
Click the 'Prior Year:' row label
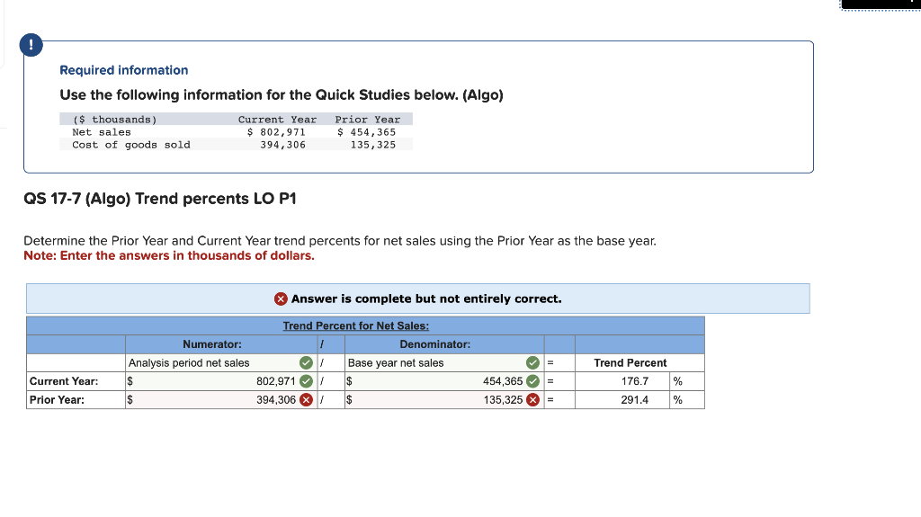pos(57,400)
